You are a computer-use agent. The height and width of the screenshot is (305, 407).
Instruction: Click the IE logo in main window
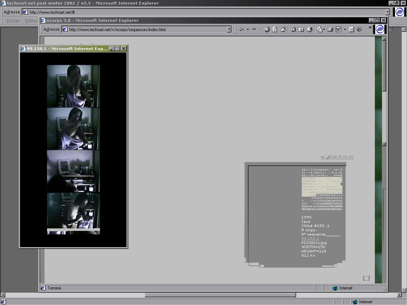400,12
